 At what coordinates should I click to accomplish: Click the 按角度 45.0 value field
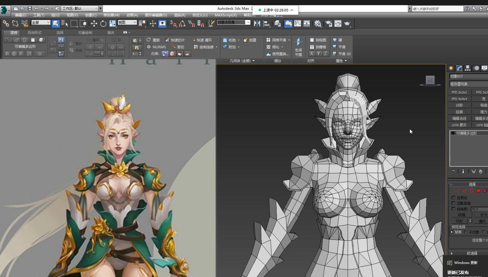point(479,209)
